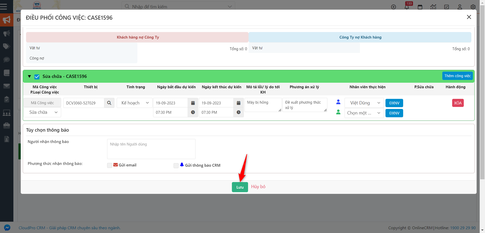Open the tags sidebar icon
Screen dimensions: 485x233
click(7, 46)
